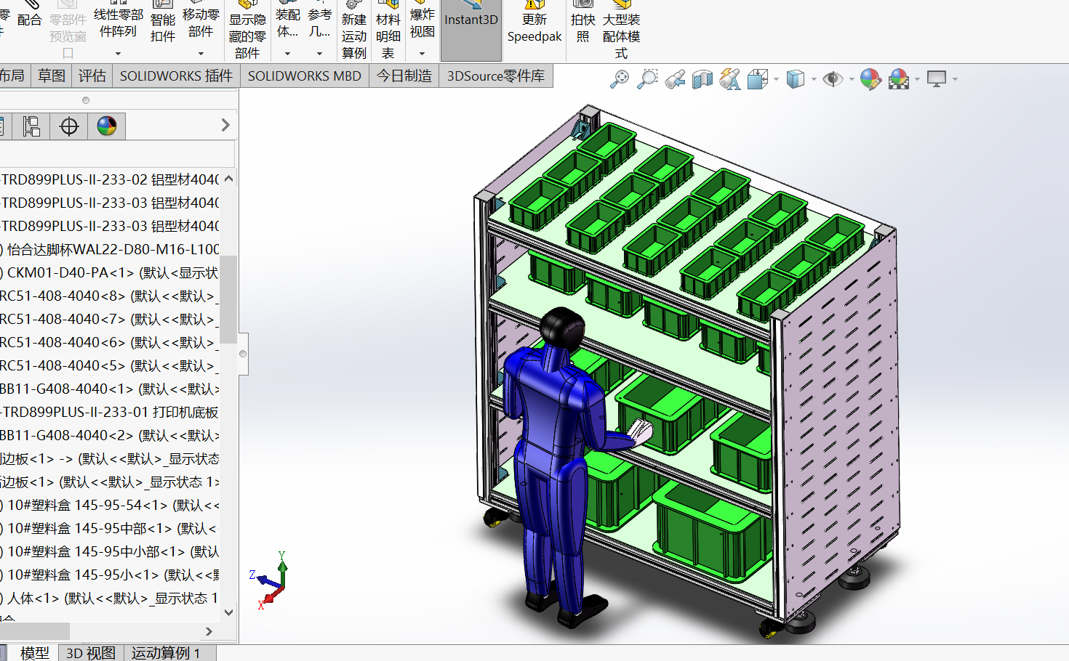Click the feature tree vertical scrollbar thumb

coord(228,299)
